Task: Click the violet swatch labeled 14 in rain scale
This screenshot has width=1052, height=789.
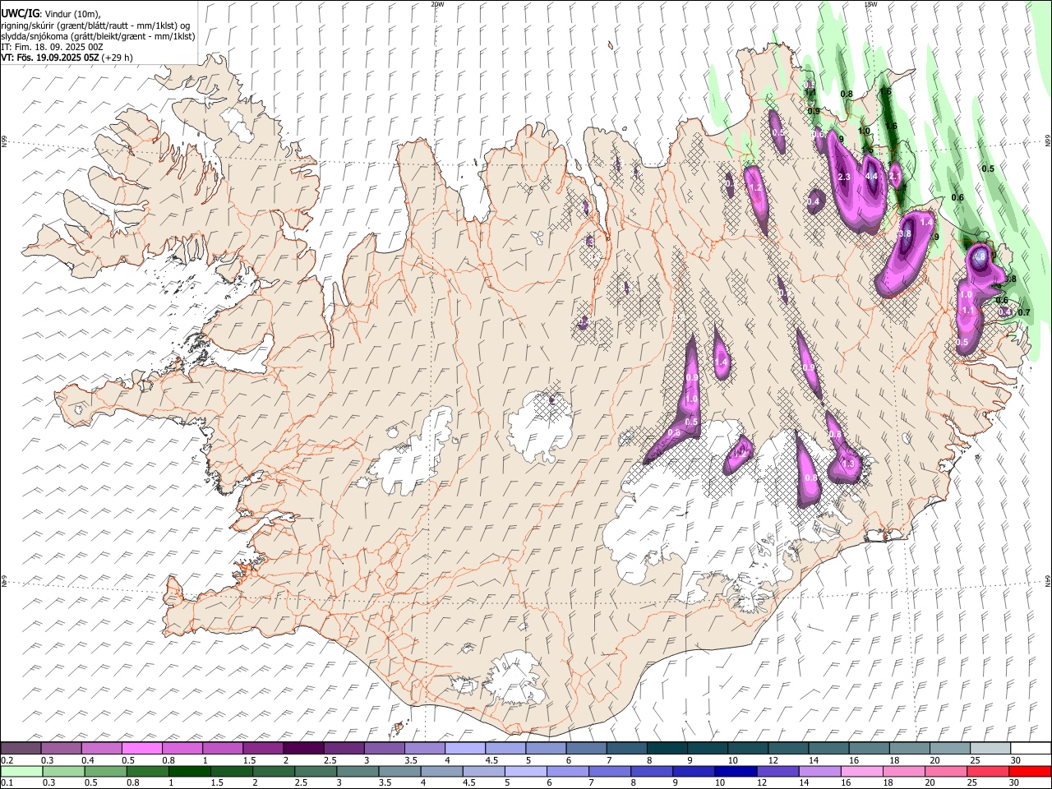Action: pos(819,772)
